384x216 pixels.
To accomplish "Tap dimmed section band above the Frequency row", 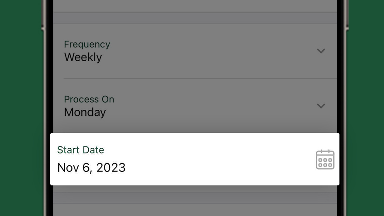I will 195,18.
